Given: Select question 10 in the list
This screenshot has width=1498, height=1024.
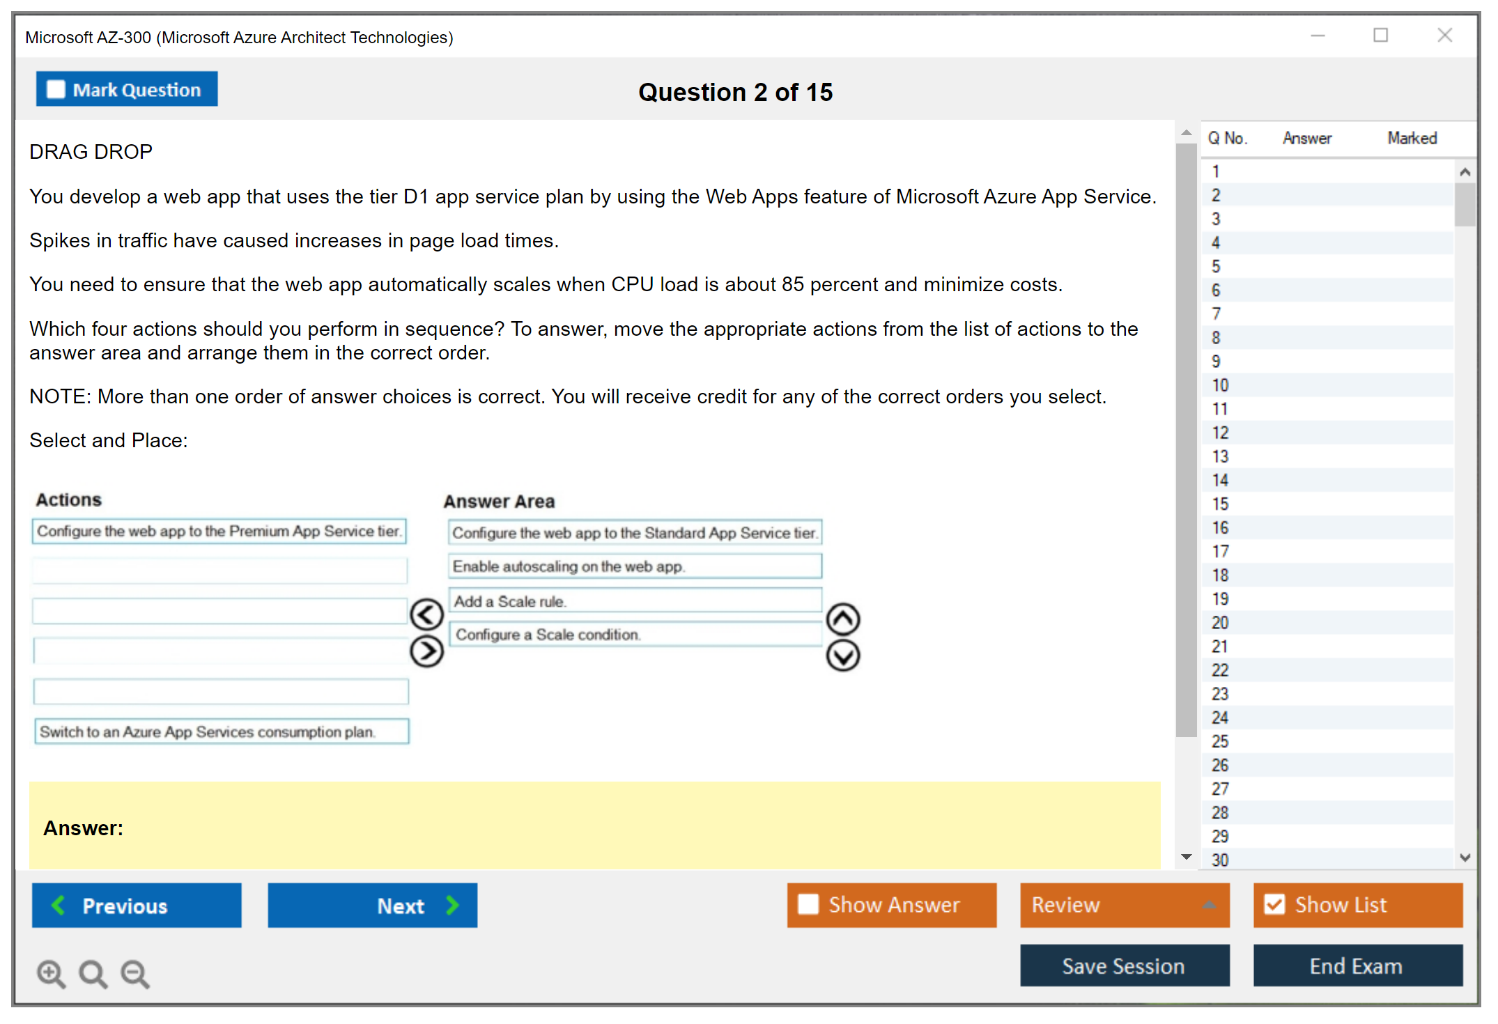Looking at the screenshot, I should coord(1220,385).
